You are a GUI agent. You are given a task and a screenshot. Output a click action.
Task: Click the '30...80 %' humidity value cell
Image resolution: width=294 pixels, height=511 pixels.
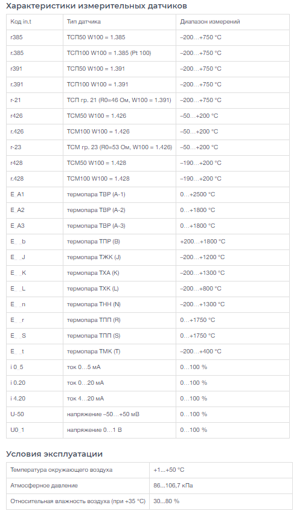219,501
